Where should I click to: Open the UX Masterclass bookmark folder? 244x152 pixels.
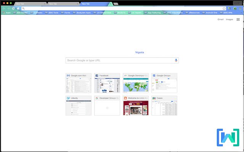coord(103,13)
